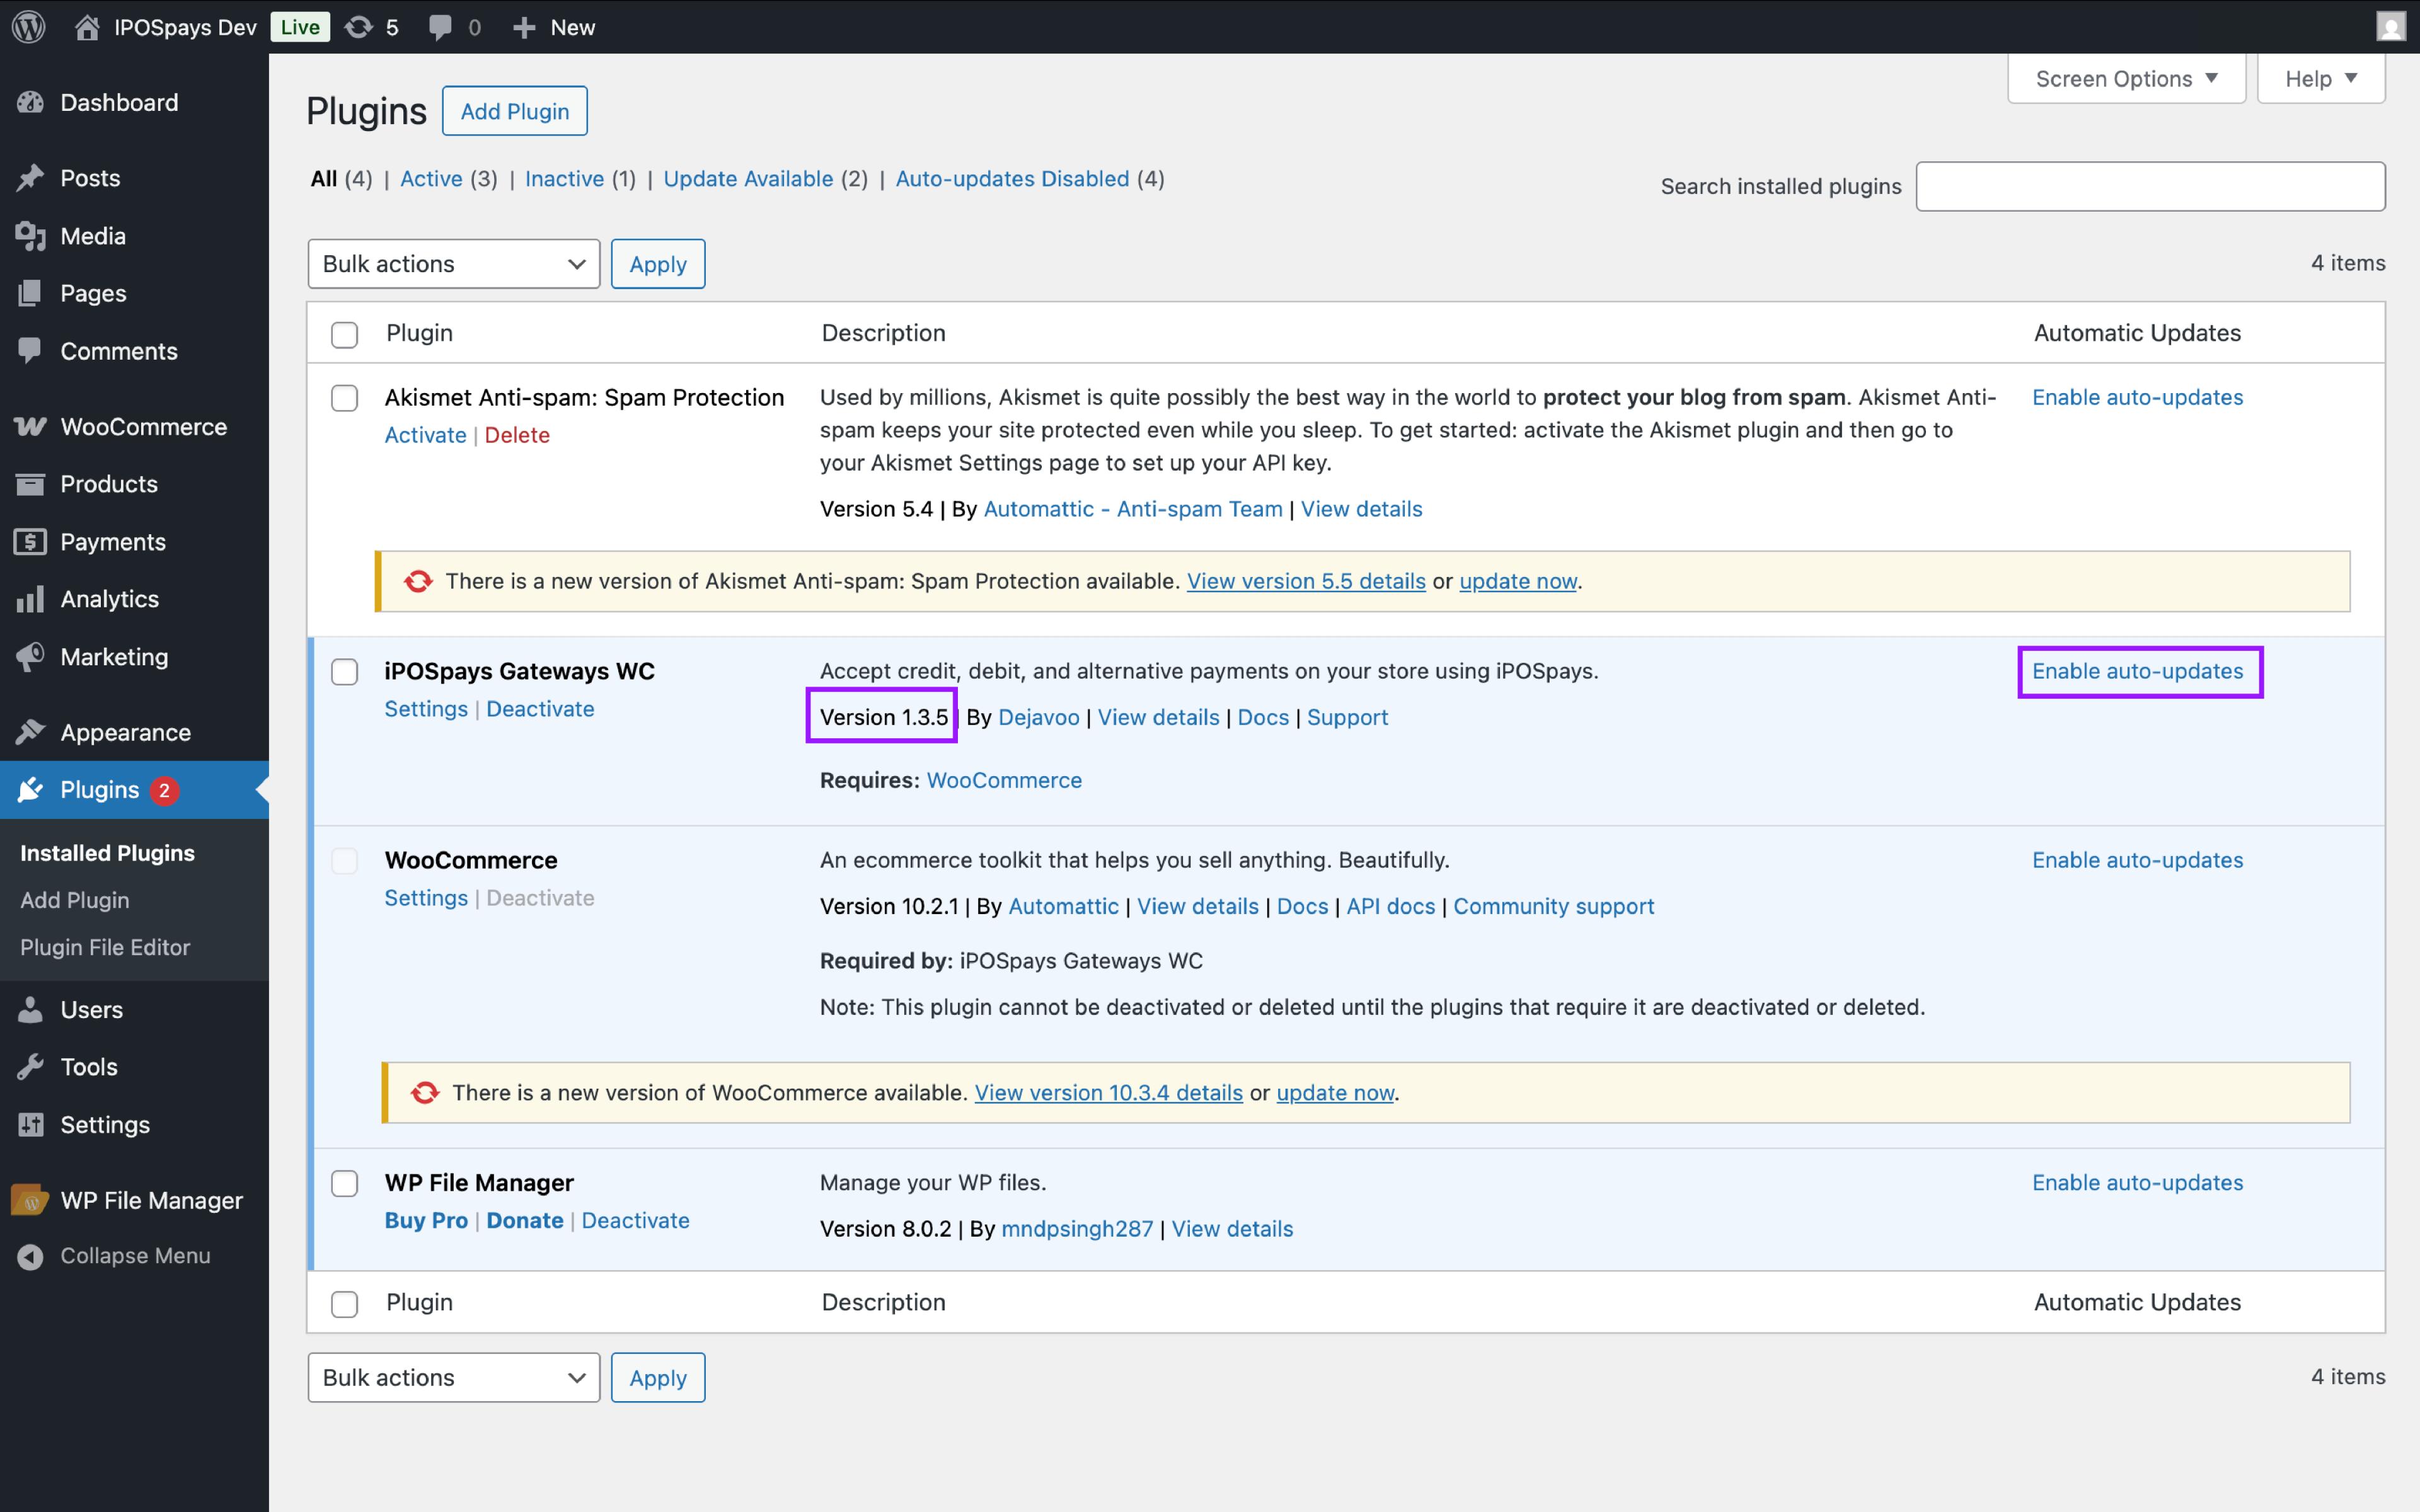Expand the Screen Options panel
This screenshot has width=2420, height=1512.
pyautogui.click(x=2126, y=79)
